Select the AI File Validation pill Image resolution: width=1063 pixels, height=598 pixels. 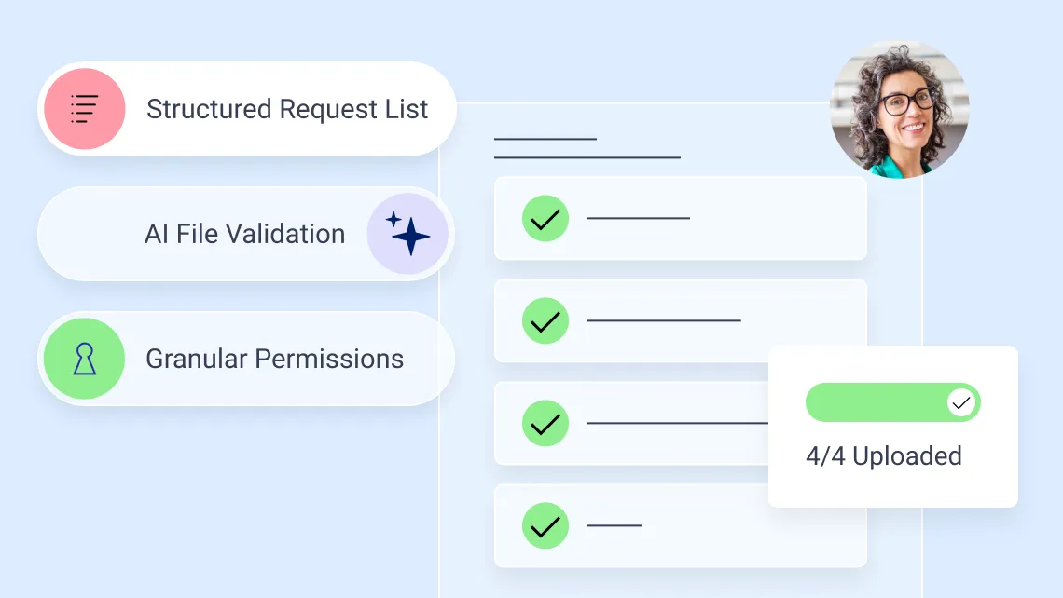coord(246,234)
